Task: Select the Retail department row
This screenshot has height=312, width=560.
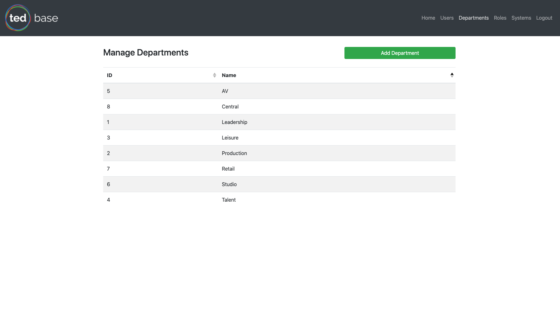Action: tap(228, 169)
